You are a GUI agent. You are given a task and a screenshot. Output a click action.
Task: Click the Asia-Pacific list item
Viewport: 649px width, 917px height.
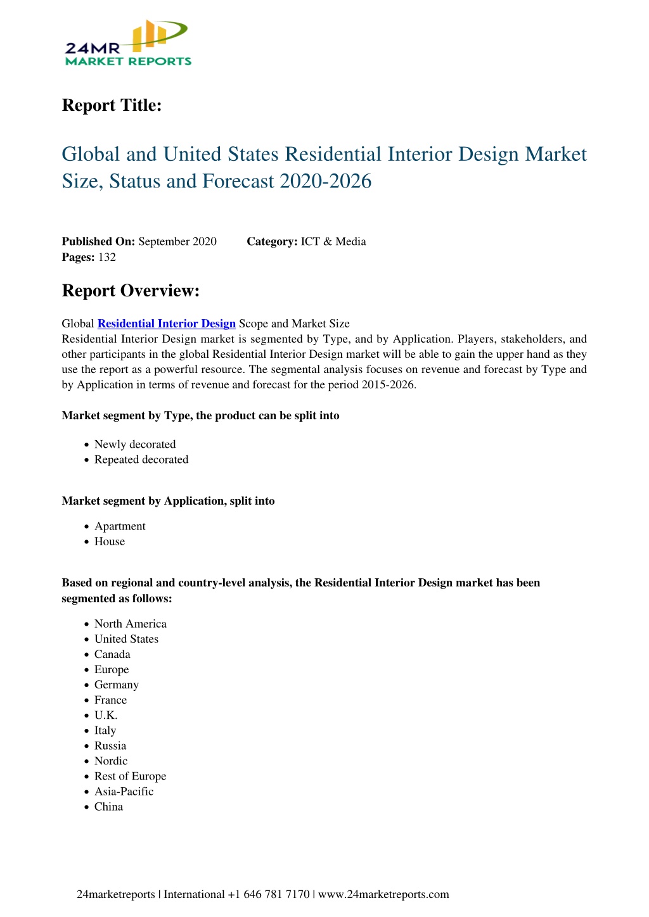[x=124, y=792]
